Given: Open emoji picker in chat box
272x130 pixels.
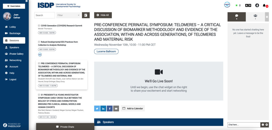Looking at the screenshot, I should point(263,125).
